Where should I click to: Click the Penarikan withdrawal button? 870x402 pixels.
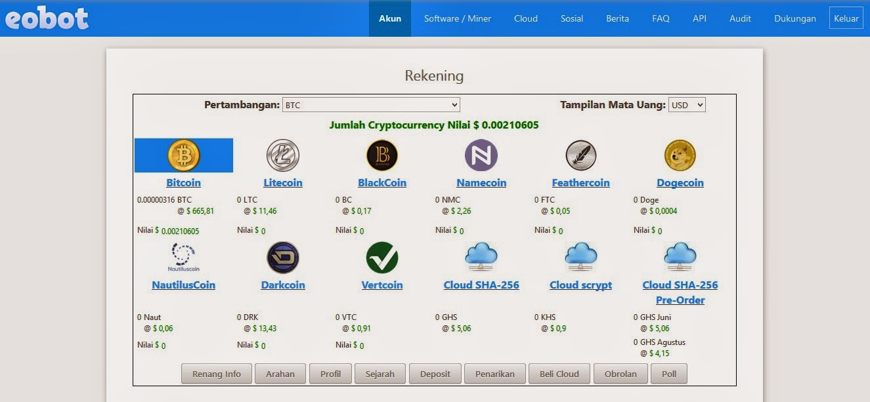(x=495, y=374)
